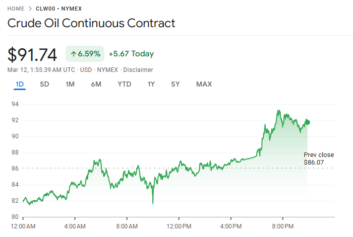Screen dimensions: 353x237
Task: Switch chart to the 6M range
Action: pos(96,84)
